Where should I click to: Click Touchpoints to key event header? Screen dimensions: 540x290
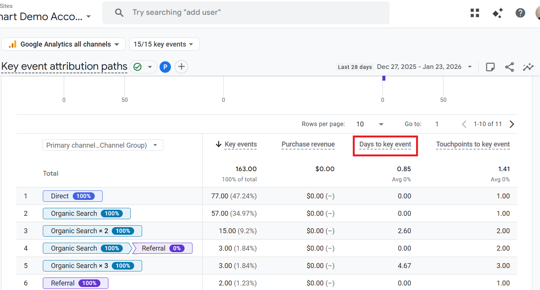[473, 144]
